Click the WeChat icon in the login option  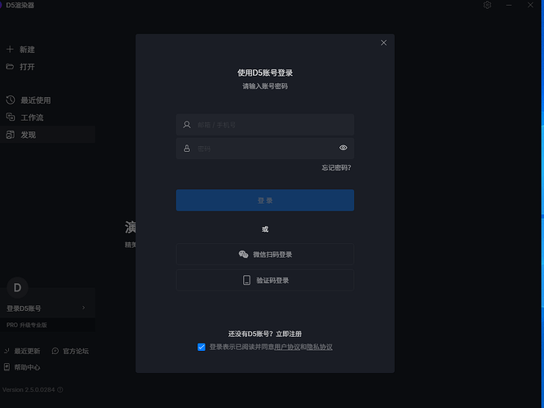(x=243, y=254)
